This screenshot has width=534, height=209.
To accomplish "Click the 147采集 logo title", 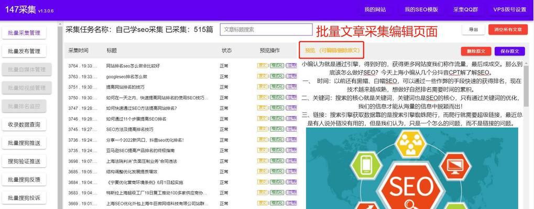I will 20,9.
